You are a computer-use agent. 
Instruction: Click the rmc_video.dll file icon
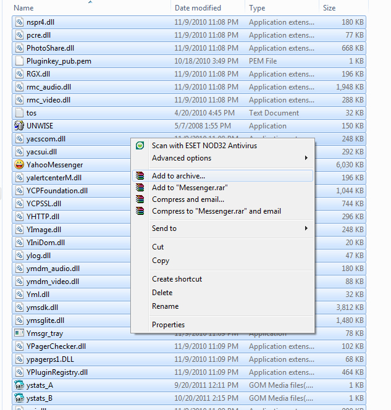[x=19, y=99]
